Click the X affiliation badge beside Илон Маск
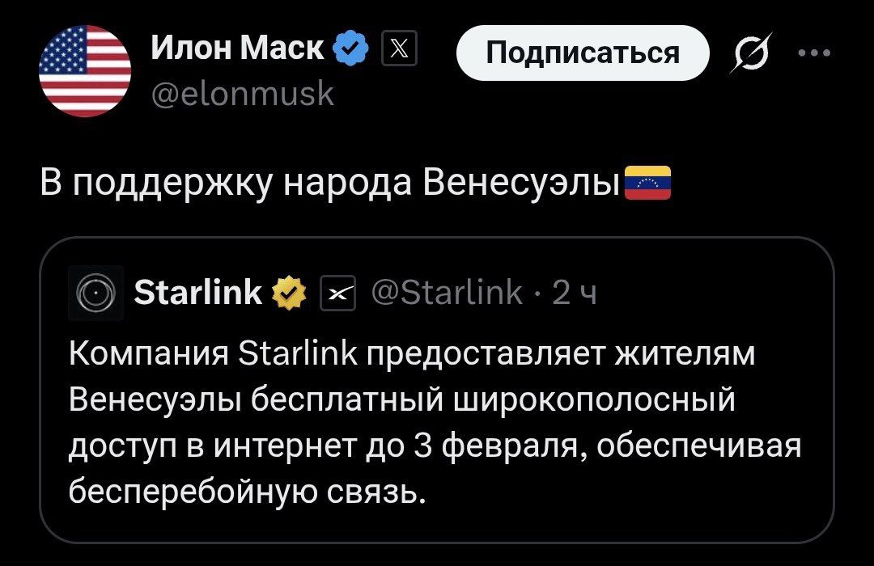Viewport: 874px width, 566px height. 399,52
